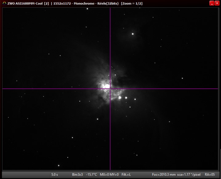Image resolution: width=221 pixels, height=179 pixels.
Task: Click the application logo icon in title bar
Action: coord(4,3)
